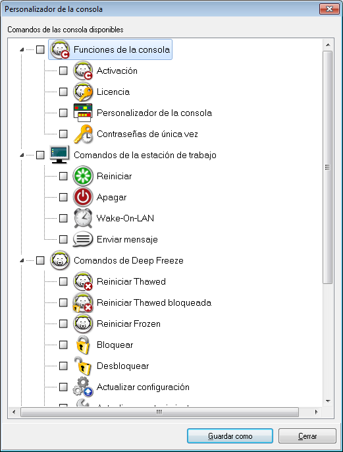Click the Desbloquear open padlock icon
The image size is (343, 452).
click(83, 366)
